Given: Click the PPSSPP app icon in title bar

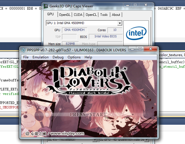Looking at the screenshot, I should pyautogui.click(x=23, y=50).
